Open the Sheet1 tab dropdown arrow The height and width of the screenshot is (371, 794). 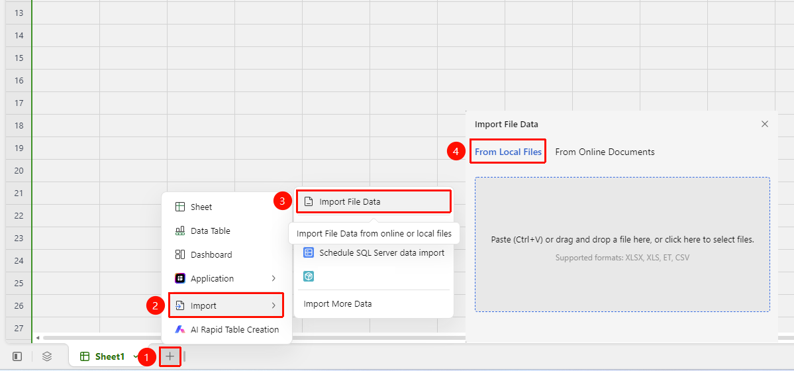coord(135,357)
